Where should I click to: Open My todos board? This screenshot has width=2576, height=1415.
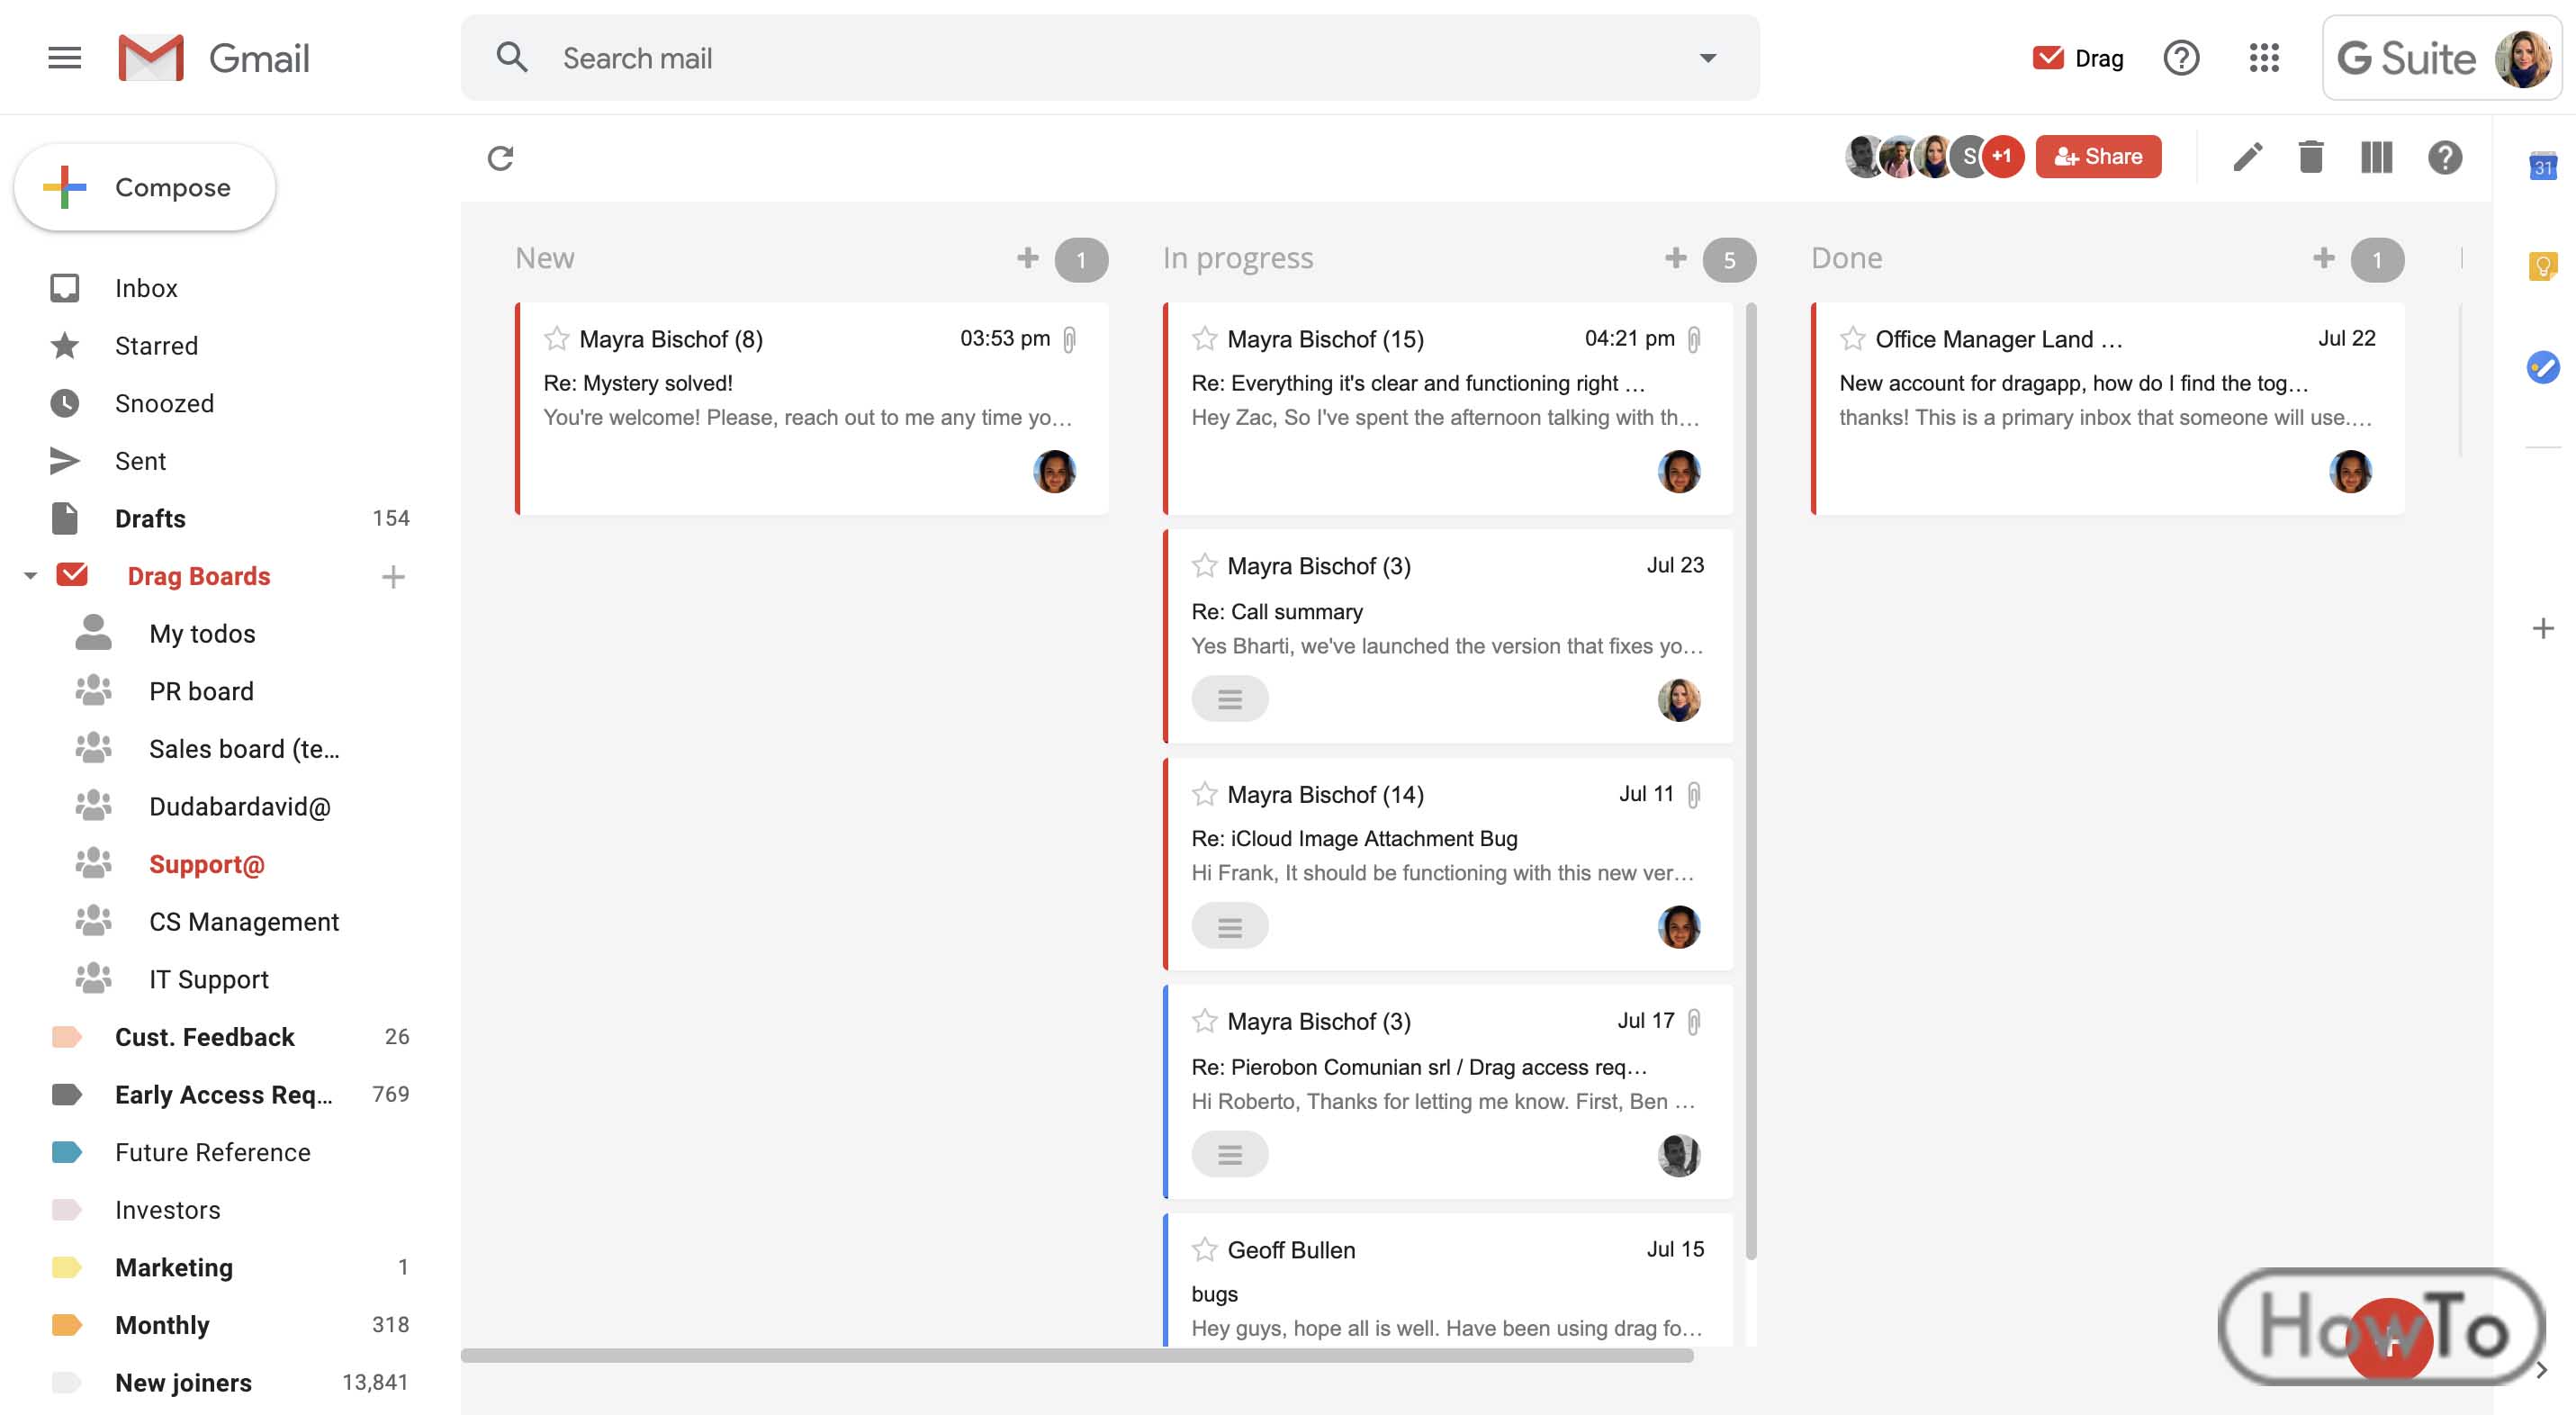tap(202, 634)
